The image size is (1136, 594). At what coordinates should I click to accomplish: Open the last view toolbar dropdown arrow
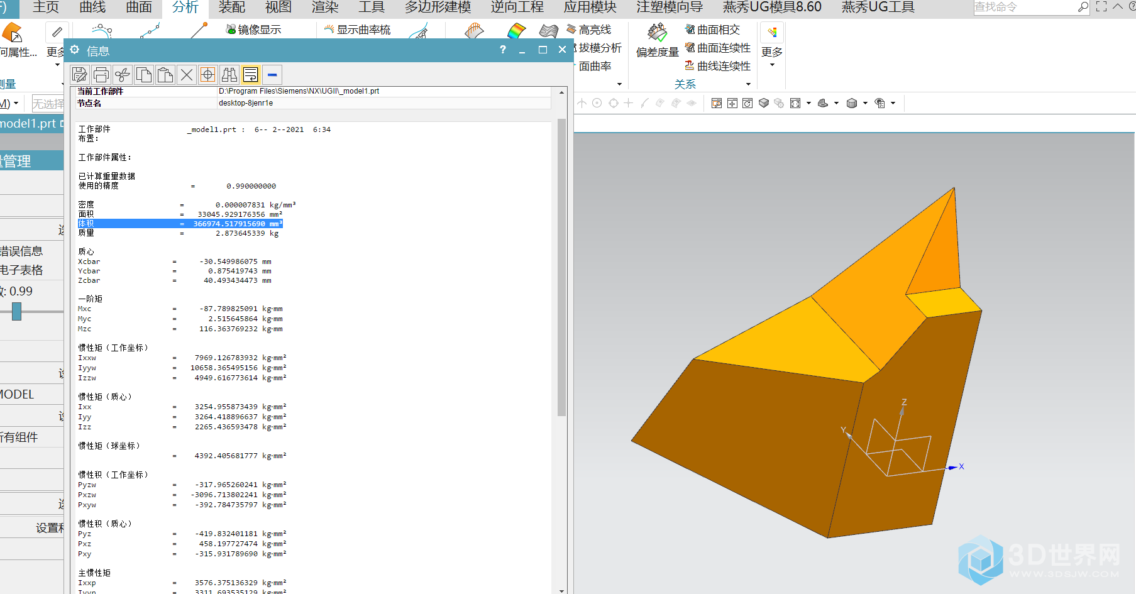click(x=893, y=103)
